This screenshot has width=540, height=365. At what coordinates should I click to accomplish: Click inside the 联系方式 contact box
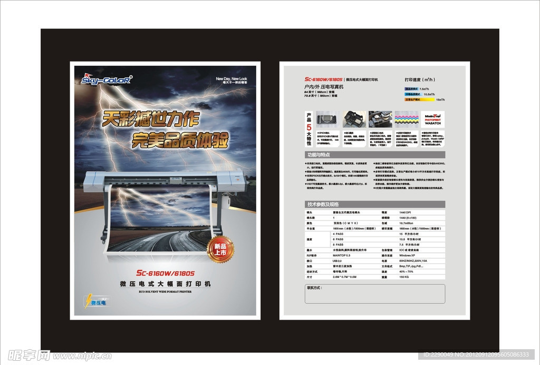[375, 294]
